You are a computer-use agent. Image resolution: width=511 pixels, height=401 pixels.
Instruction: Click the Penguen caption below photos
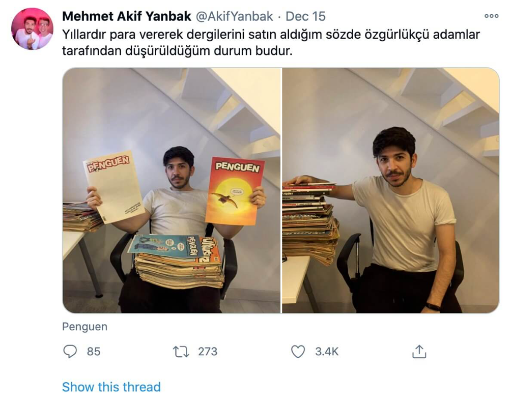tap(84, 326)
